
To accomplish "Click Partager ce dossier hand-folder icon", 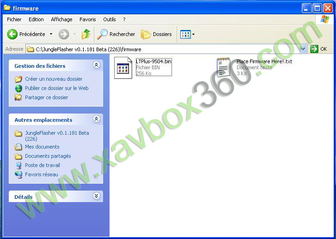I will tap(18, 97).
